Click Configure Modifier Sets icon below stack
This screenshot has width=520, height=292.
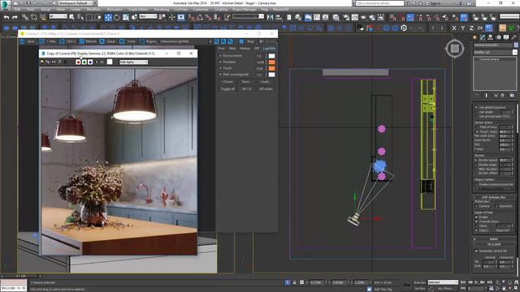[512, 96]
